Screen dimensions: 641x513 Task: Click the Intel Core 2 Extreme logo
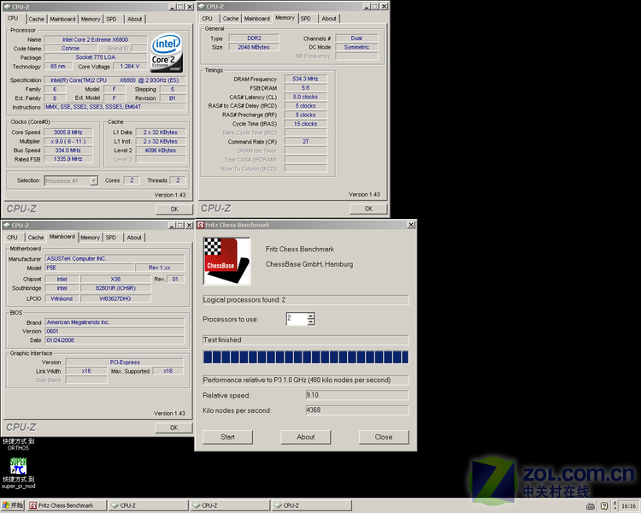point(167,53)
